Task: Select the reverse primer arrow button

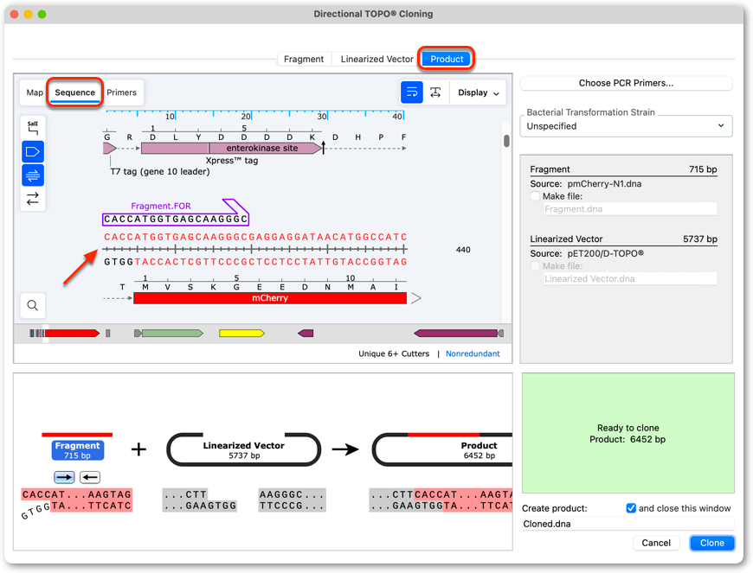Action: (90, 477)
